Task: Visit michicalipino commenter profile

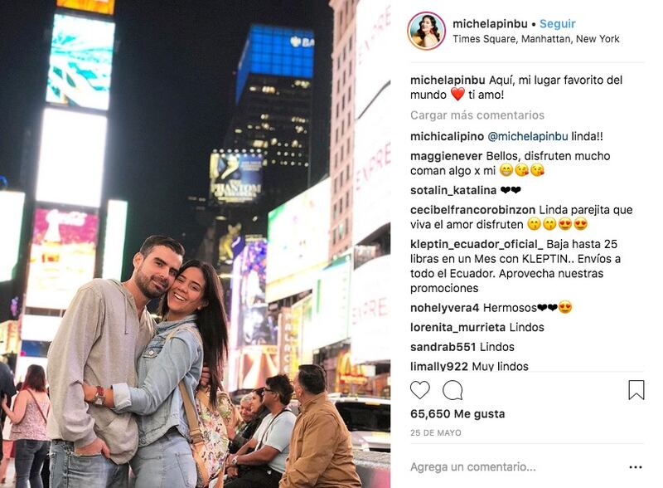Action: [447, 136]
